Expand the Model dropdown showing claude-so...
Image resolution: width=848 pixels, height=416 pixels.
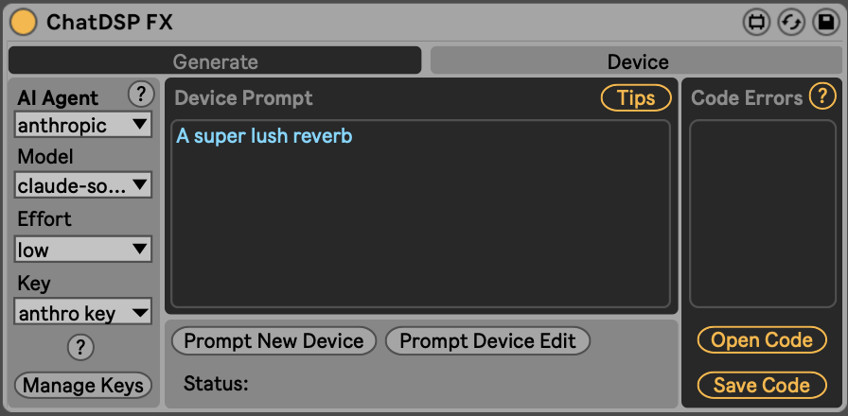(83, 185)
